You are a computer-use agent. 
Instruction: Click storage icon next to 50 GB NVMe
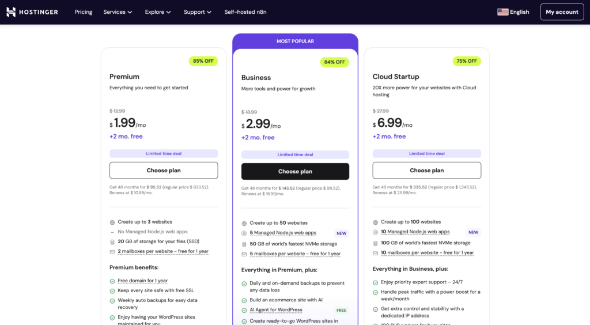pyautogui.click(x=244, y=244)
